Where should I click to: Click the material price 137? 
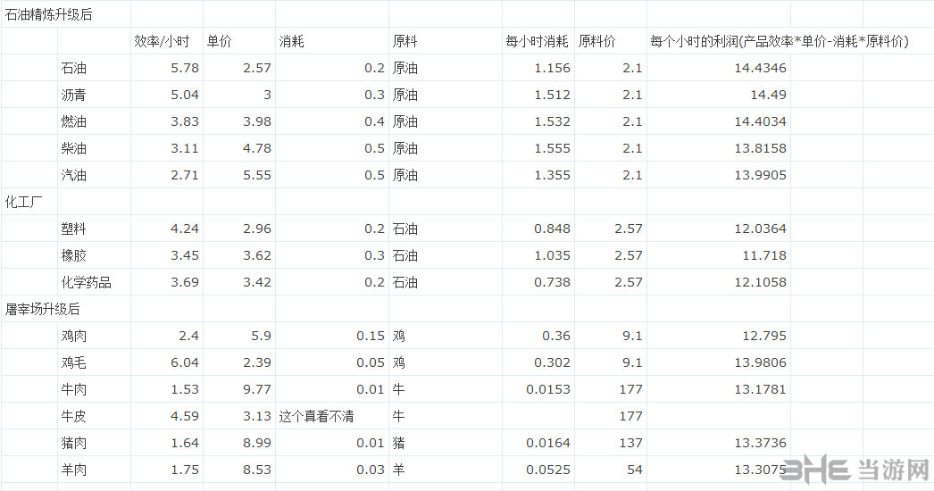tap(630, 444)
